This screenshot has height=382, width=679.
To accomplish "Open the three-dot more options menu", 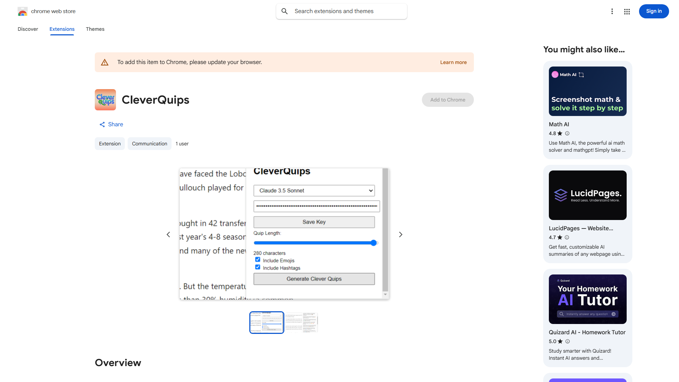I will [612, 11].
